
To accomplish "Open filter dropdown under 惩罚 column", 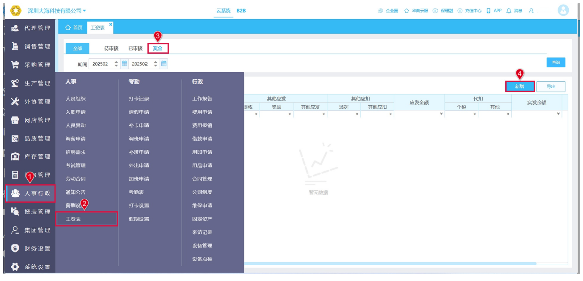I will click(357, 114).
